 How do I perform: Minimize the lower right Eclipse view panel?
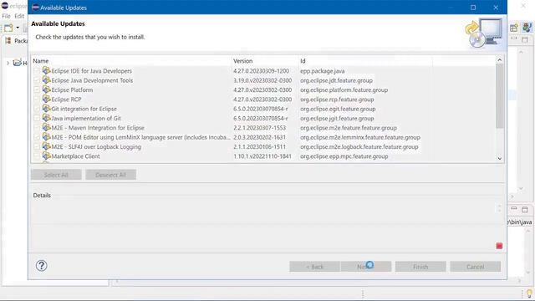[514, 209]
